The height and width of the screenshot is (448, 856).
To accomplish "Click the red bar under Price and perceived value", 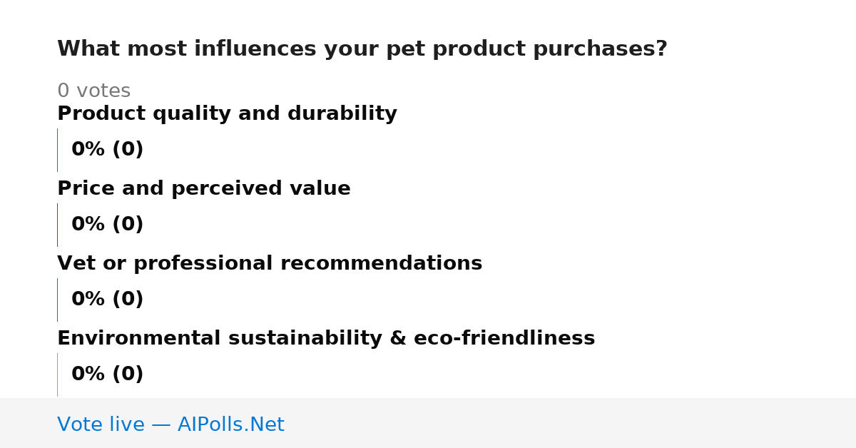I will pos(57,225).
